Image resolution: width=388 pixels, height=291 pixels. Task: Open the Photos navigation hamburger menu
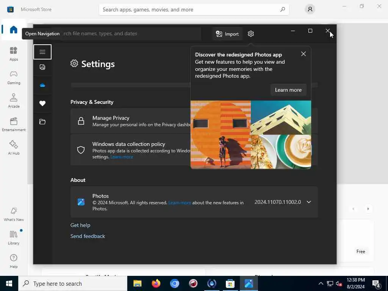click(42, 52)
